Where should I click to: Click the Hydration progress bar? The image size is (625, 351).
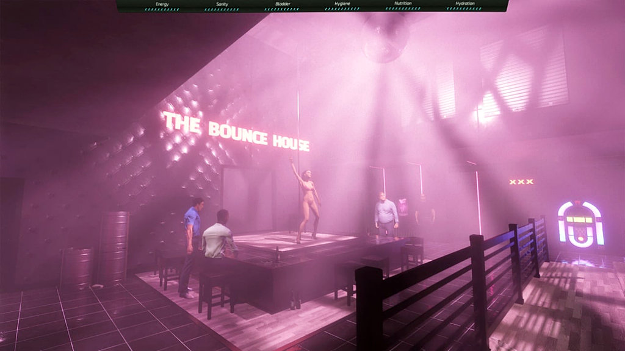464,9
